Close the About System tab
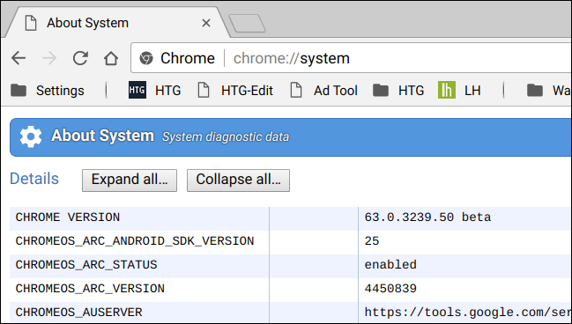The width and height of the screenshot is (572, 324). coord(206,23)
